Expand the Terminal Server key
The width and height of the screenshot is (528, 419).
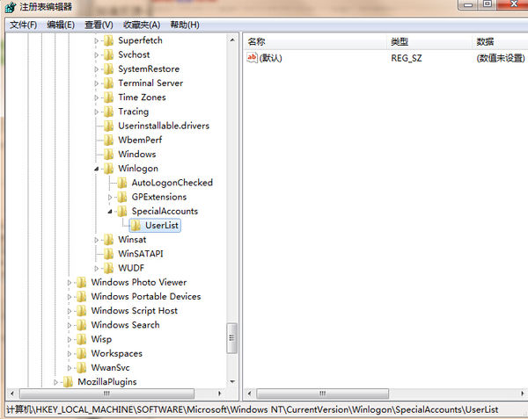coord(96,83)
